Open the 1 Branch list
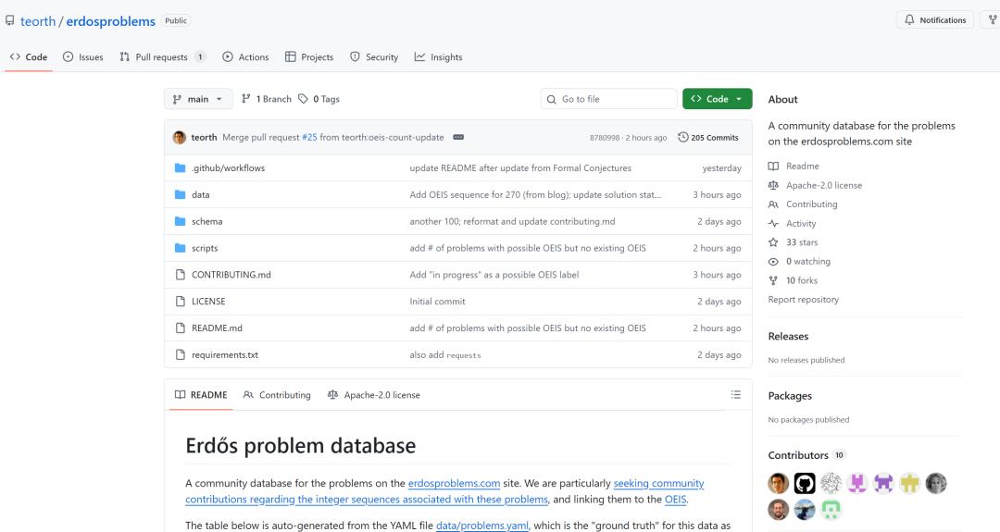The height and width of the screenshot is (532, 1000). (x=267, y=99)
